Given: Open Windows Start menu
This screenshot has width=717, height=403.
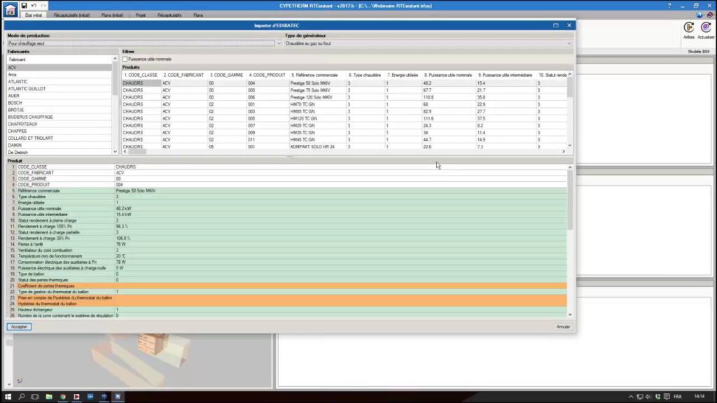Looking at the screenshot, I should click(x=7, y=397).
